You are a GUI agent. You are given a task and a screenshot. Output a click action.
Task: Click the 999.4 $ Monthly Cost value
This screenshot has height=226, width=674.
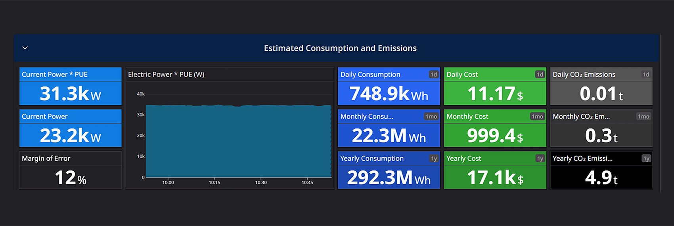point(495,136)
